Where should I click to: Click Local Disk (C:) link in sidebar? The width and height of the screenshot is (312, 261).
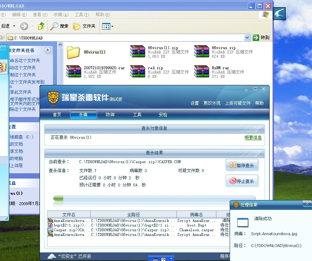pos(22,137)
